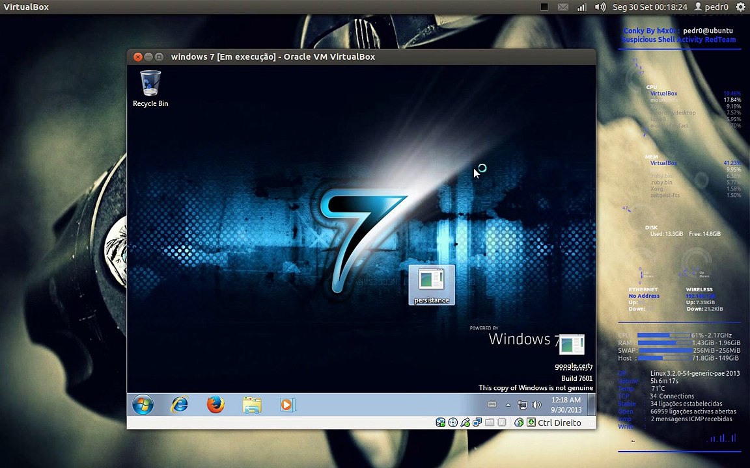This screenshot has width=750, height=468.
Task: Click VirtualBox video capture status icon
Action: point(502,422)
